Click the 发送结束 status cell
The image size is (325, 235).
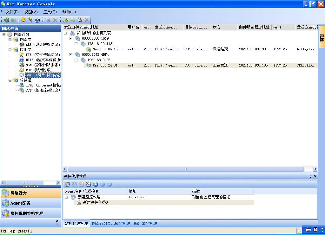click(220, 49)
